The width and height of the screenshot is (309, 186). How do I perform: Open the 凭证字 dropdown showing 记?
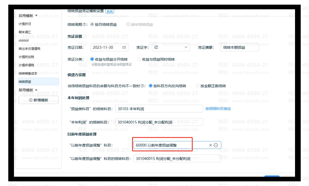(x=171, y=47)
